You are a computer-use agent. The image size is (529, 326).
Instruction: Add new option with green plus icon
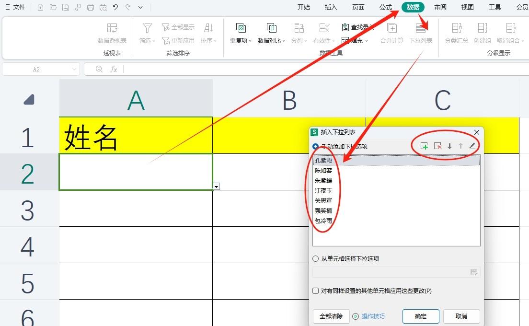click(424, 146)
